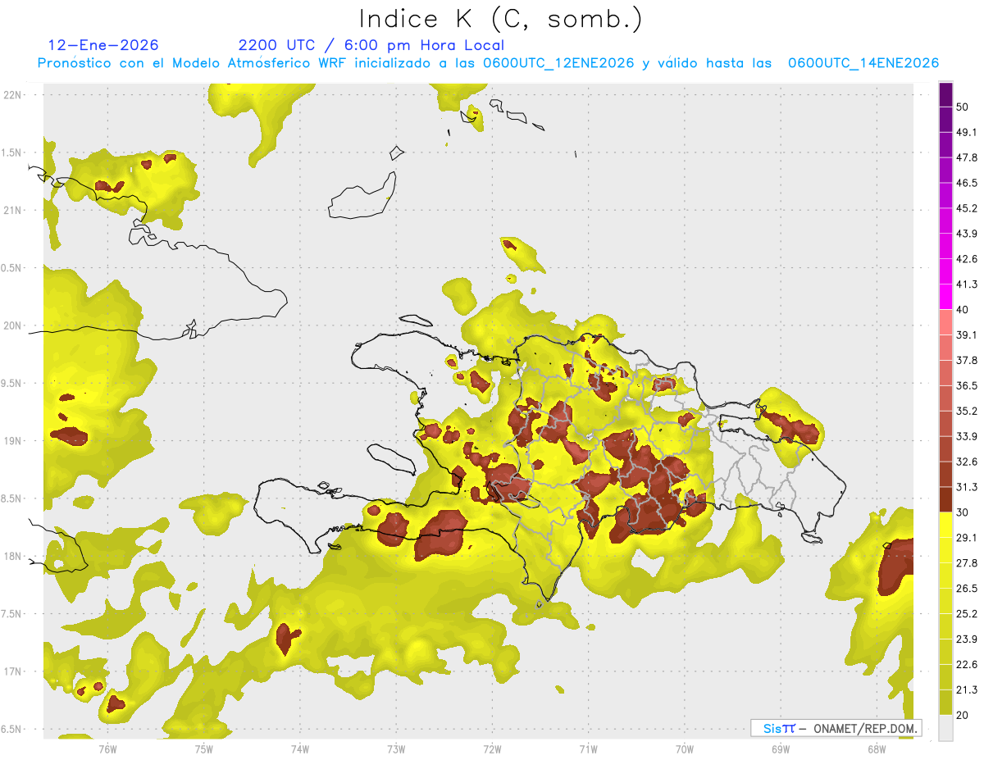
Task: Click the '71W' longitude label
Action: 588,748
